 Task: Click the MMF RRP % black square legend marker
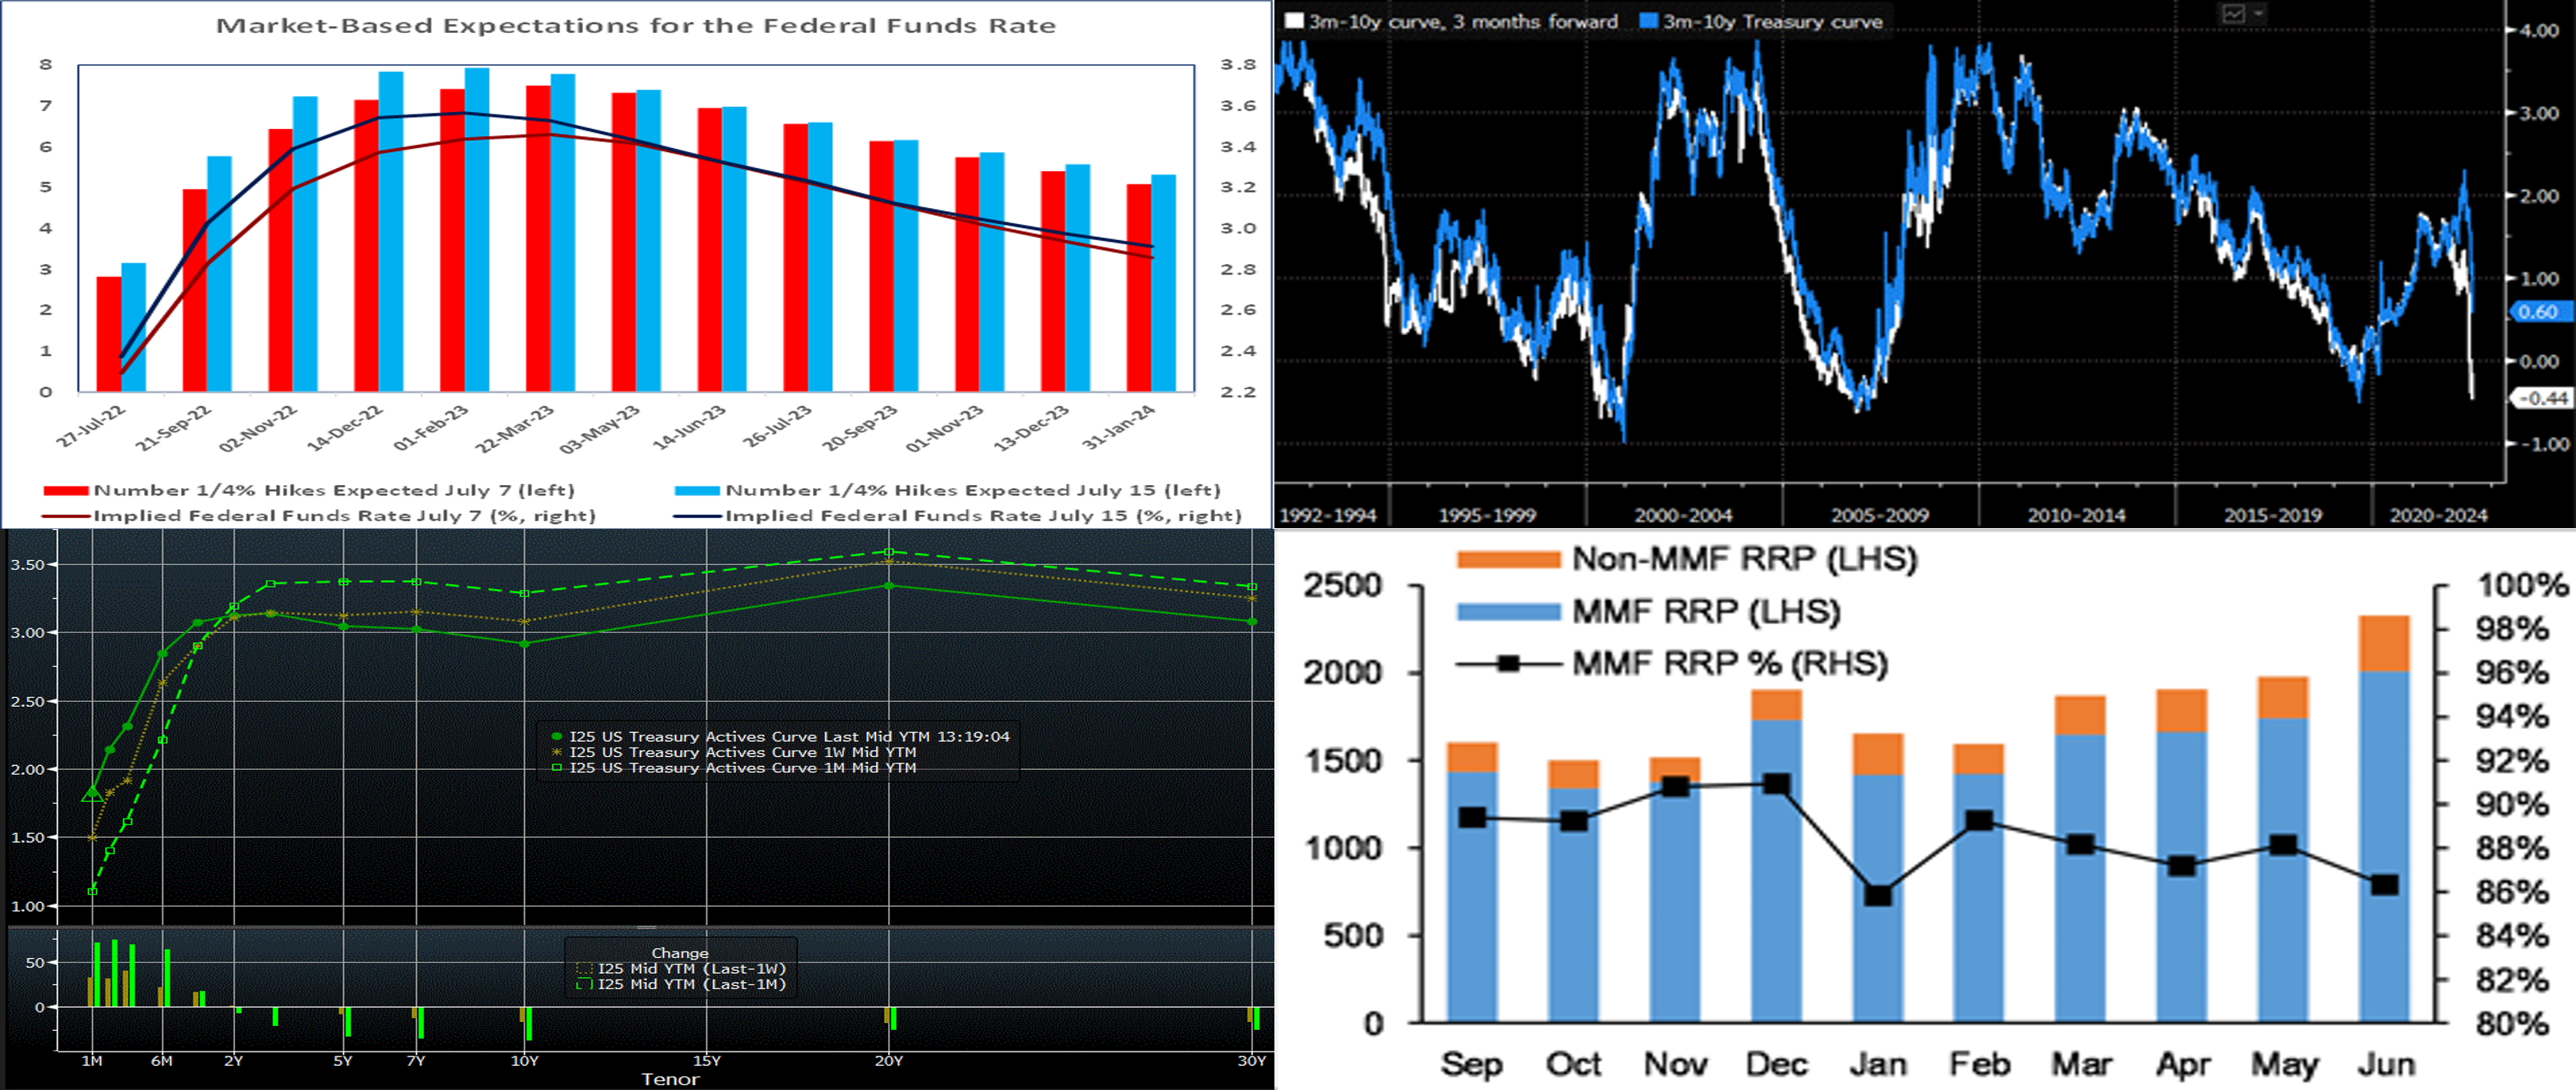pos(1508,663)
